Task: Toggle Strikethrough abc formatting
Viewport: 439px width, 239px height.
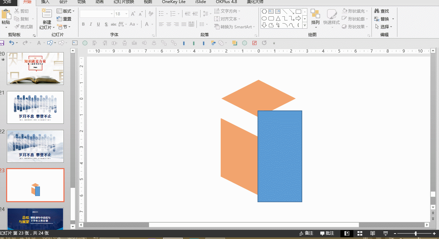Action: point(114,24)
